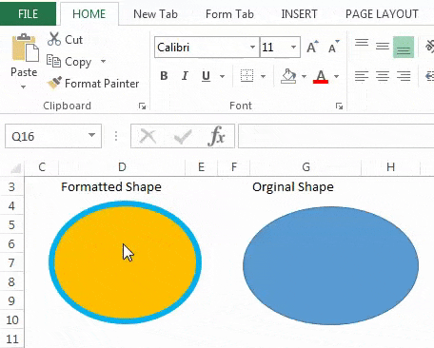Screen dimensions: 434x348
Task: Click the Name Box showing Q16
Action: (46, 136)
